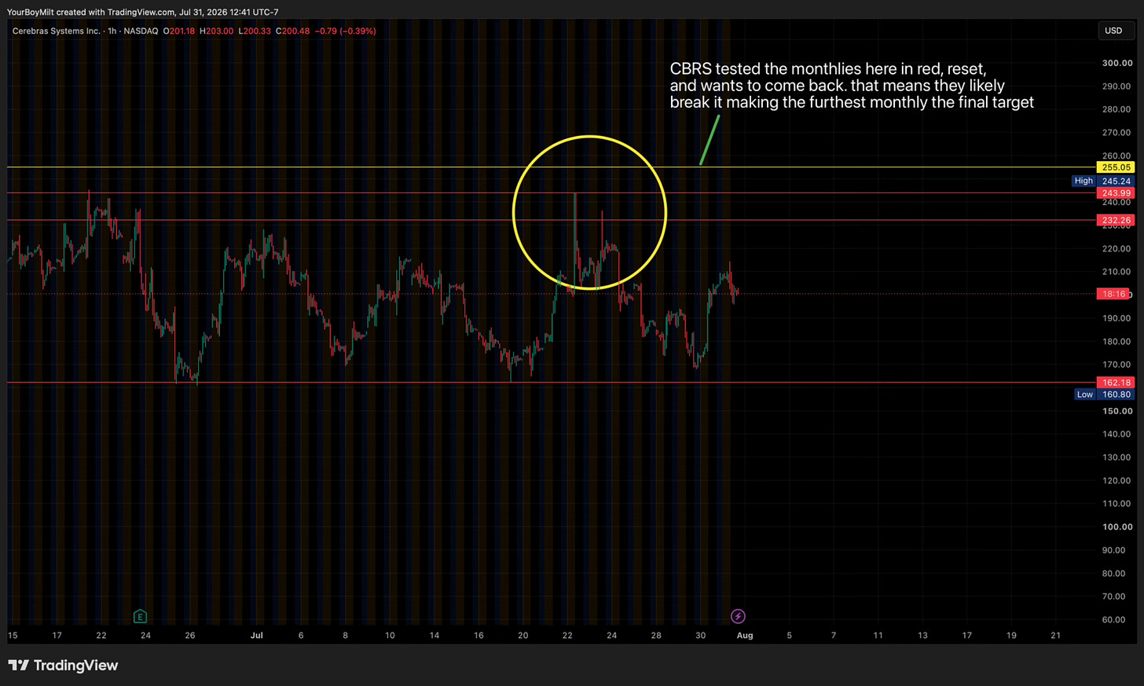The image size is (1144, 686).
Task: Select the red 243.99 price label
Action: [1116, 193]
